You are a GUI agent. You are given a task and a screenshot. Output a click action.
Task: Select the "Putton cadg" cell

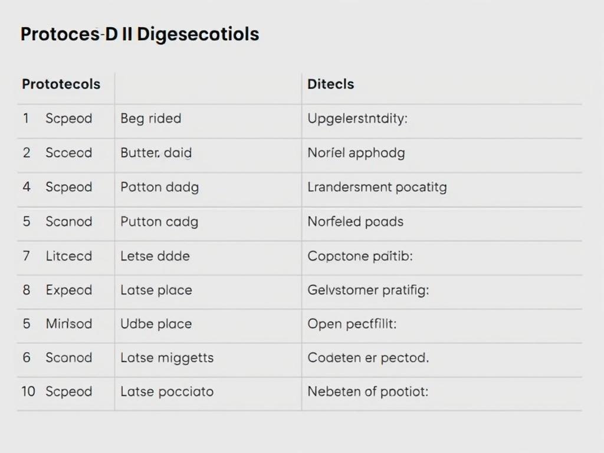(x=159, y=222)
